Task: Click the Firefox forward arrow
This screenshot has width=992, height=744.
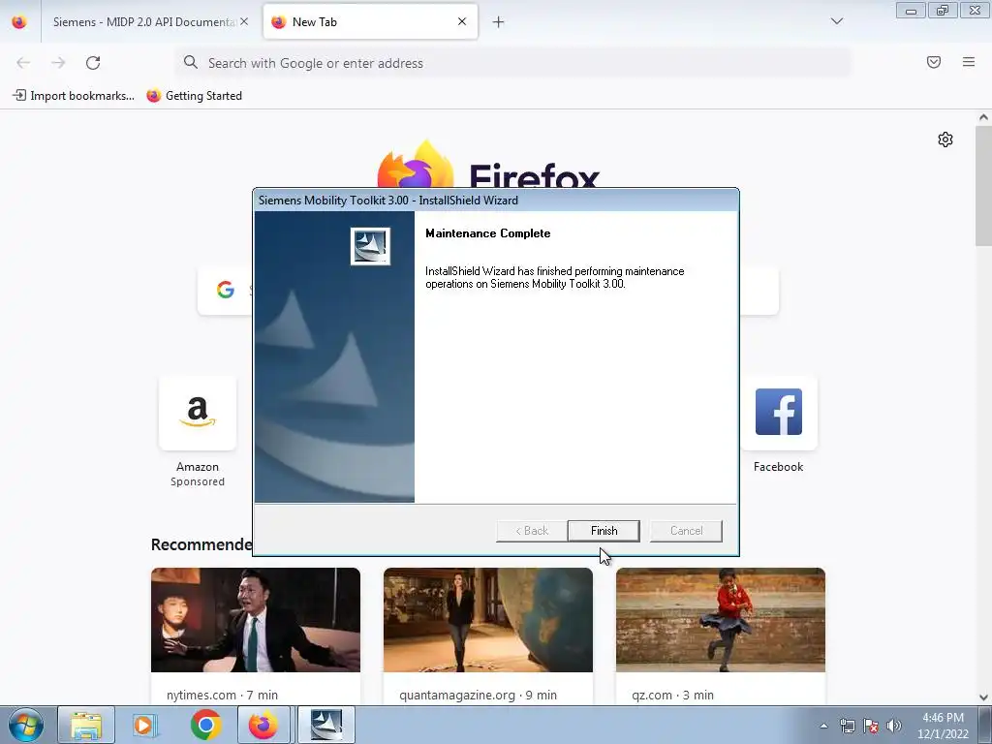Action: (58, 63)
